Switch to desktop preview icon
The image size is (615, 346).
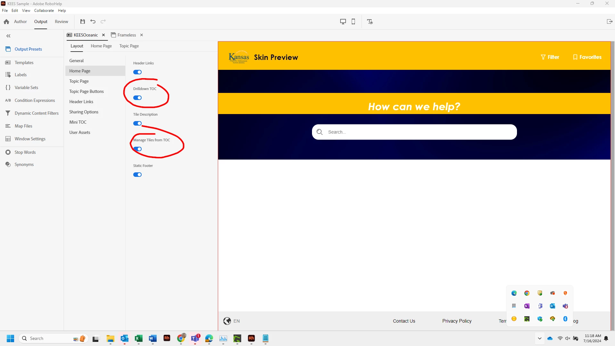pos(343,21)
